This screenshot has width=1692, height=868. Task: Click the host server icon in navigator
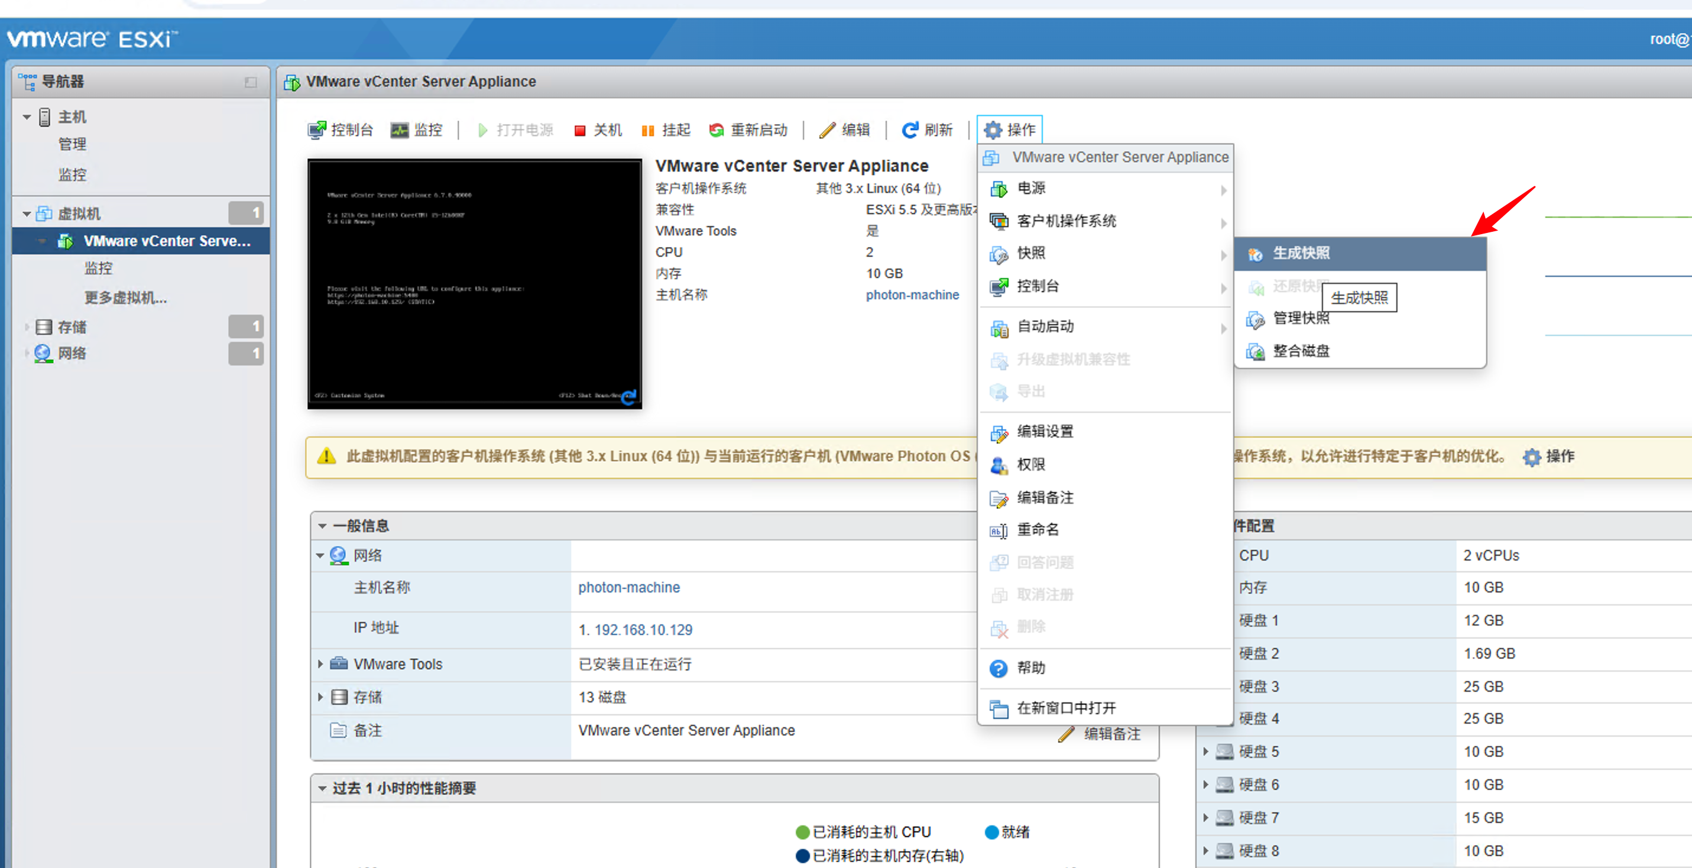pyautogui.click(x=45, y=118)
